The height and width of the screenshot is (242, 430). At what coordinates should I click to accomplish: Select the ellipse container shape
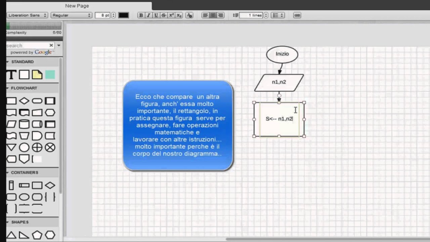[24, 197]
